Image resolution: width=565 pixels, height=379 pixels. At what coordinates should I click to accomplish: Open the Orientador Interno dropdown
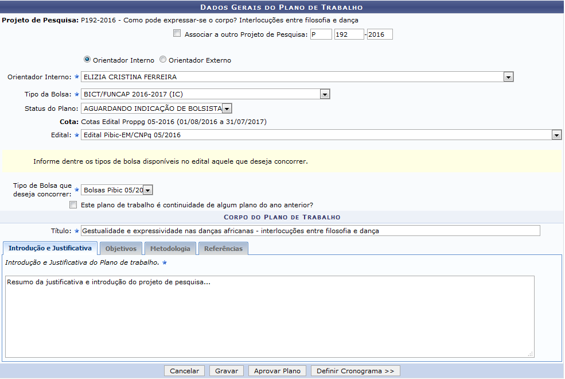tap(508, 77)
